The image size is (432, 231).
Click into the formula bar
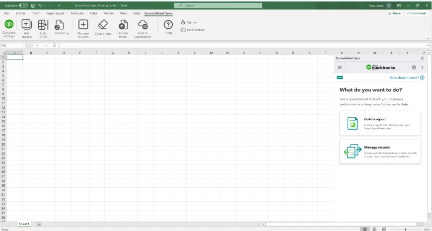243,45
